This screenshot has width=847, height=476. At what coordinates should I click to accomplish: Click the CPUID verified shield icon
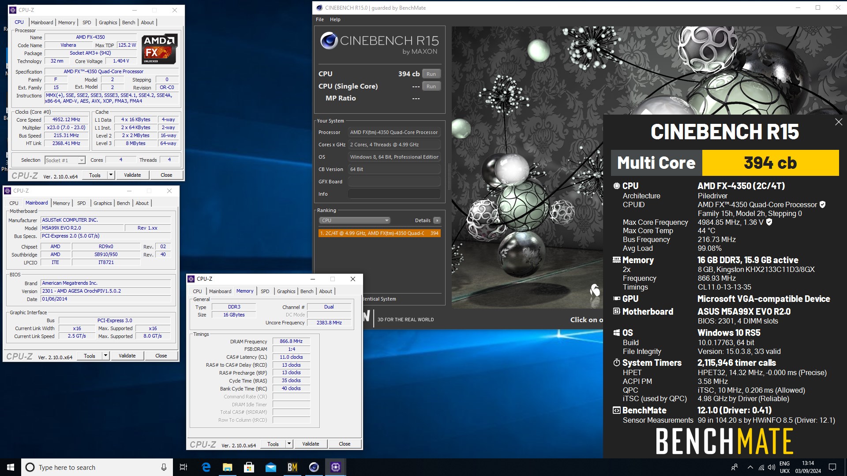coord(822,205)
